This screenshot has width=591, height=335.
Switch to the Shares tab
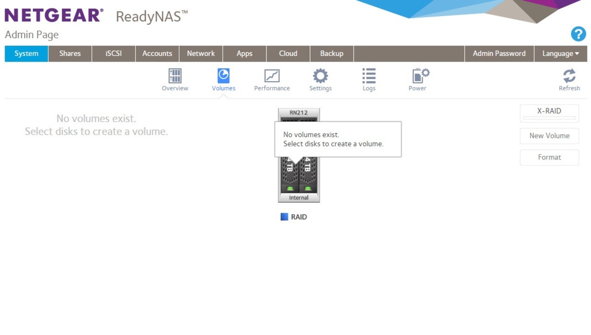click(x=70, y=53)
